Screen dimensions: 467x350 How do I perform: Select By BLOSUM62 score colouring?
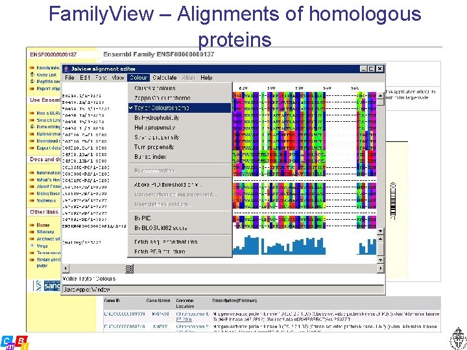click(180, 228)
